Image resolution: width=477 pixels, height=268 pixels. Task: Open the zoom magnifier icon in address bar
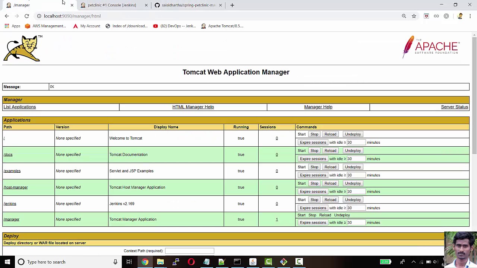pyautogui.click(x=404, y=16)
